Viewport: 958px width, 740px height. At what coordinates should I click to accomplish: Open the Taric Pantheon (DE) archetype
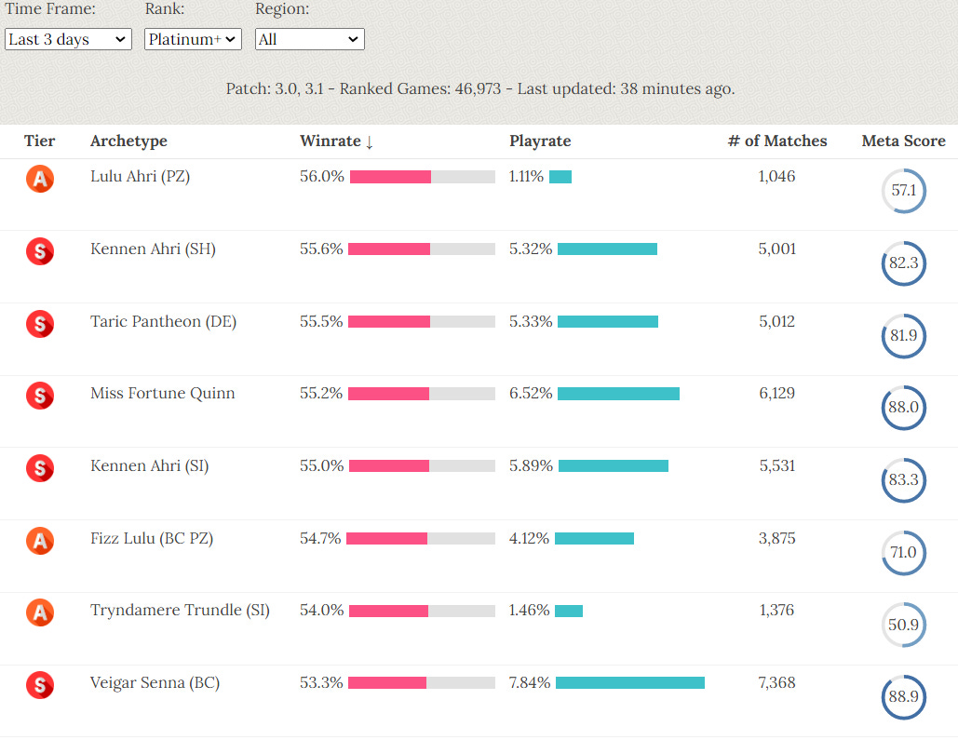click(164, 321)
